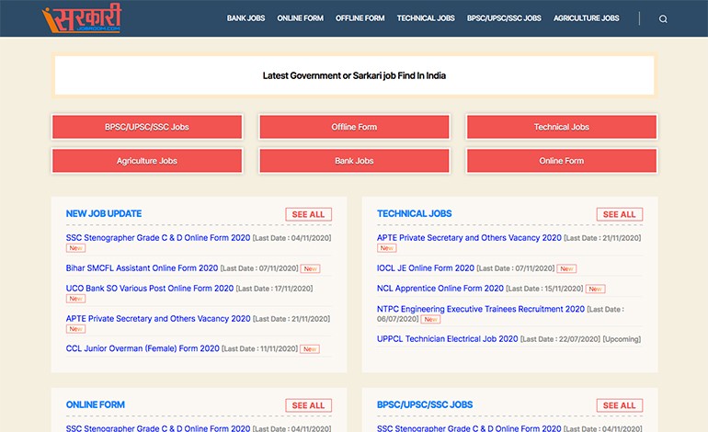Click New badge beside NCL Apprentice
Image resolution: width=708 pixels, height=432 pixels.
[595, 289]
